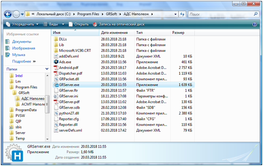Select АДС Наполеон folder in tree
Screen dimensions: 263x166
tap(33, 99)
